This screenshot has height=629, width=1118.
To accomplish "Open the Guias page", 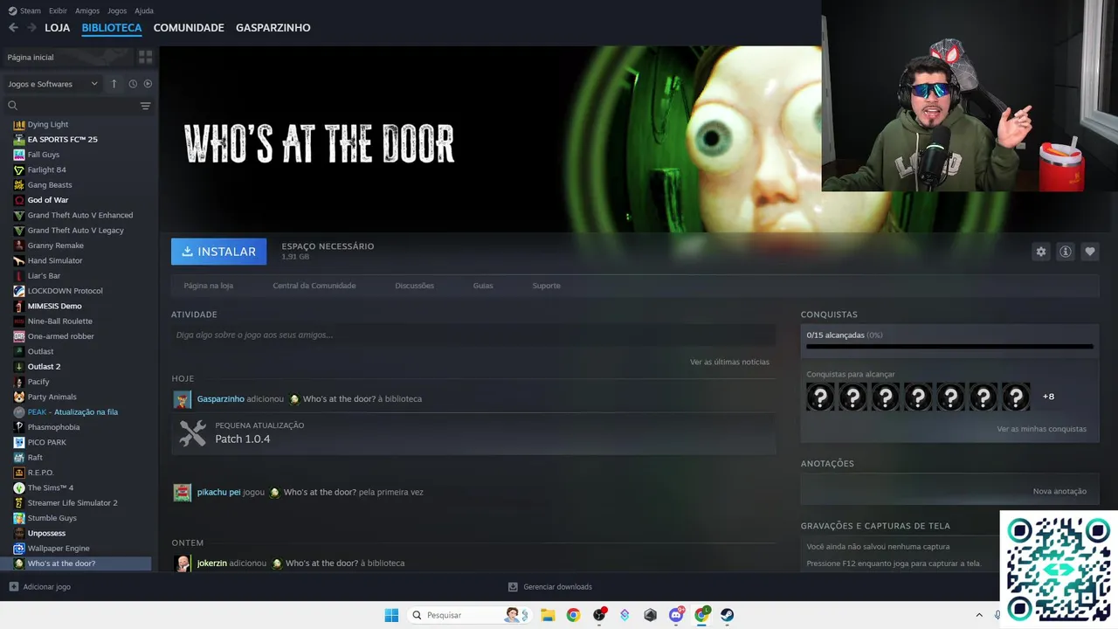I will [x=483, y=286].
